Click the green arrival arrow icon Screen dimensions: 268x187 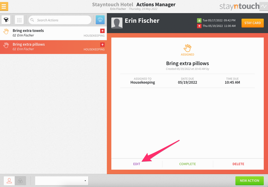[x=199, y=20]
